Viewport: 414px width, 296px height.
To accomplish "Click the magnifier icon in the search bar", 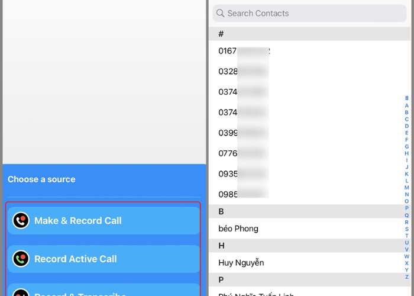I will [220, 13].
